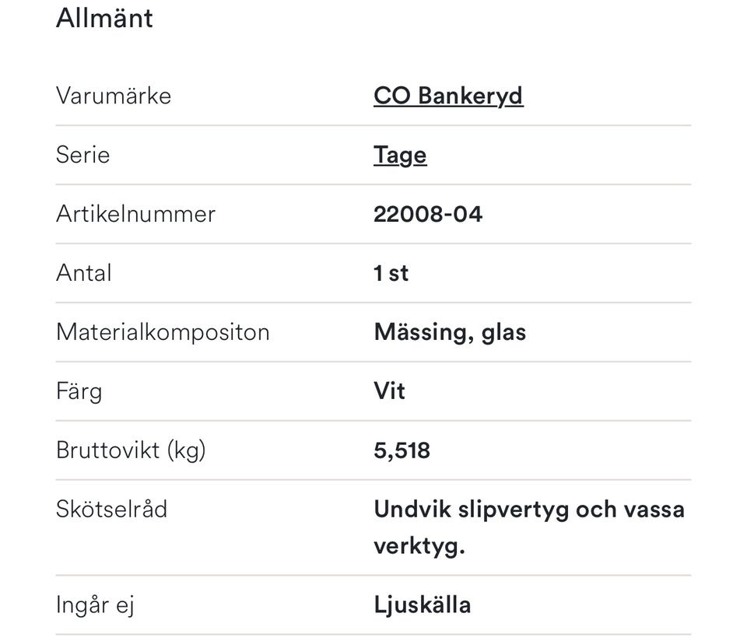The width and height of the screenshot is (747, 641).
Task: Click the Allmänt section heading
Action: [104, 18]
